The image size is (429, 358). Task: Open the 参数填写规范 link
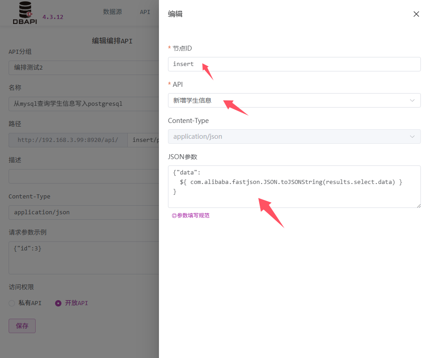(x=191, y=216)
